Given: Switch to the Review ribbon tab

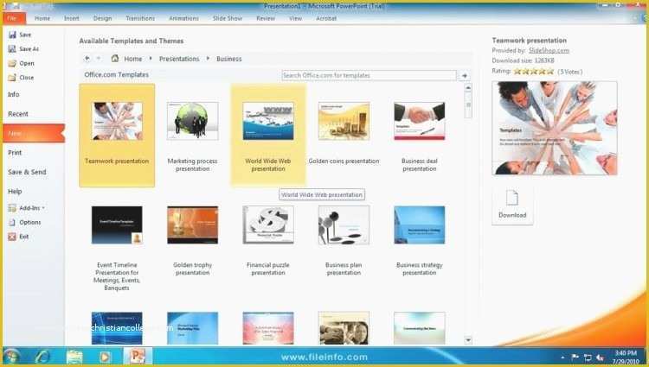Looking at the screenshot, I should tap(266, 18).
